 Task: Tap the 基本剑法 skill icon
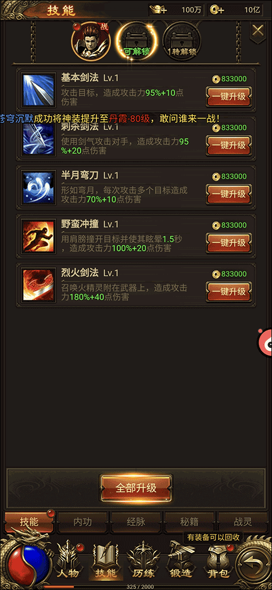click(x=38, y=90)
